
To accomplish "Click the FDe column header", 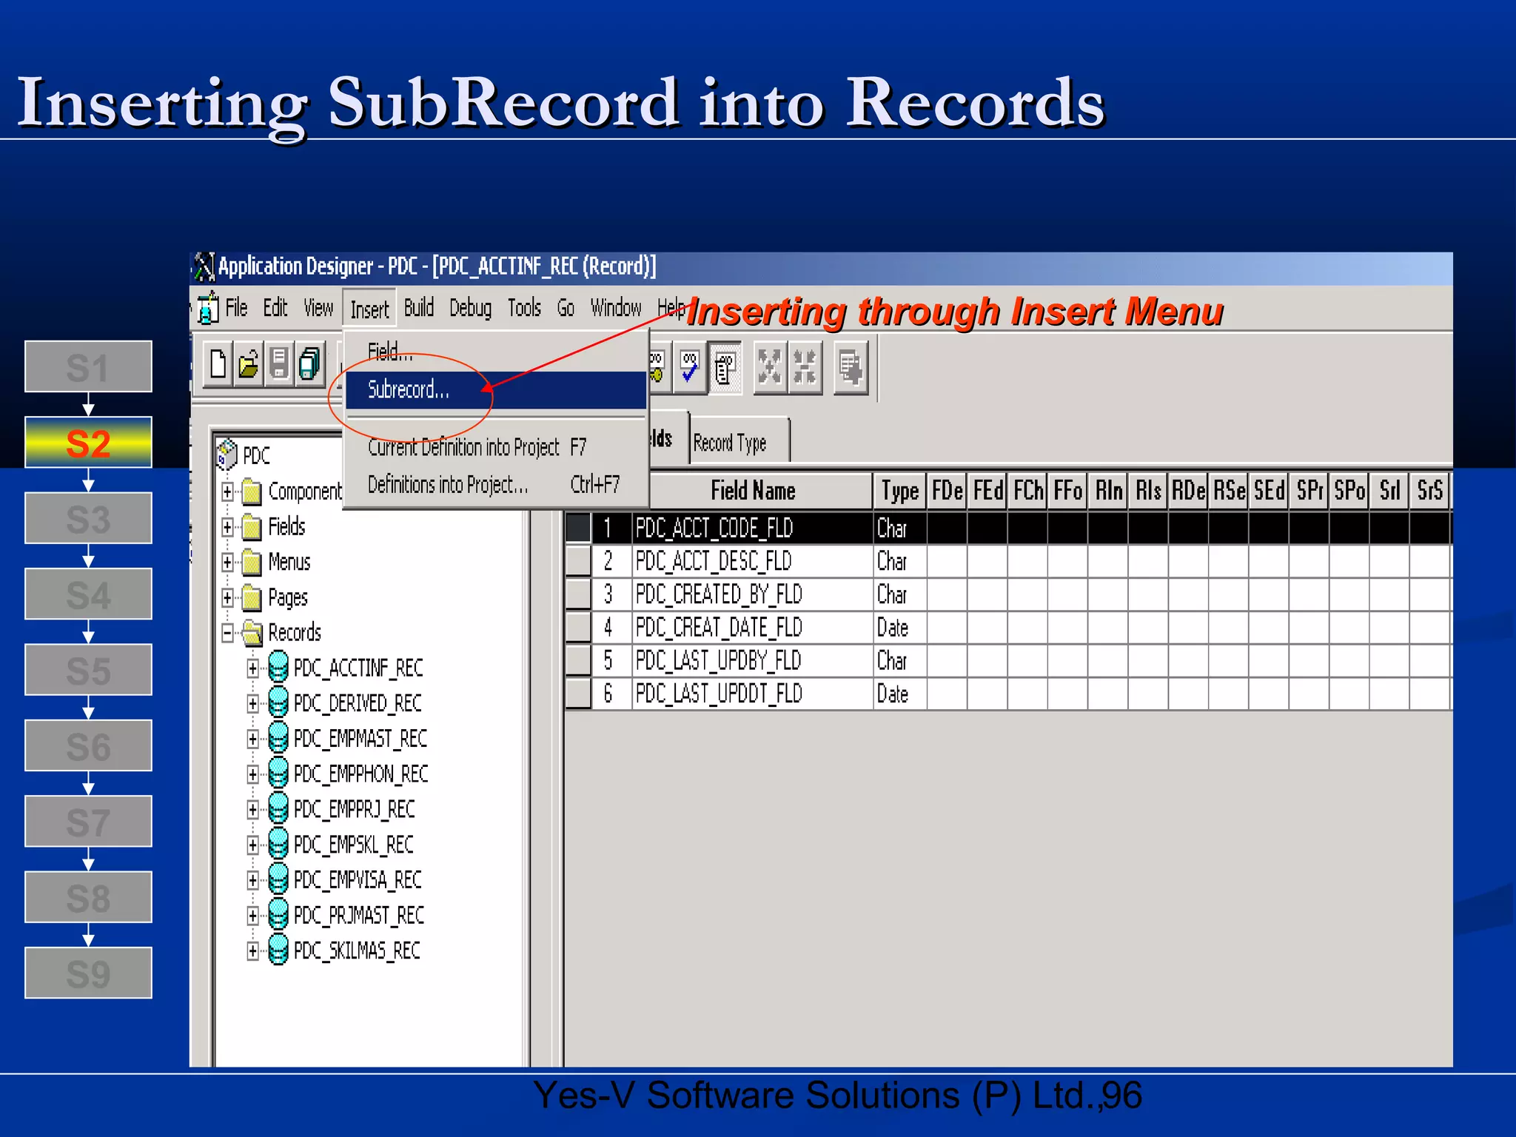I will (947, 491).
